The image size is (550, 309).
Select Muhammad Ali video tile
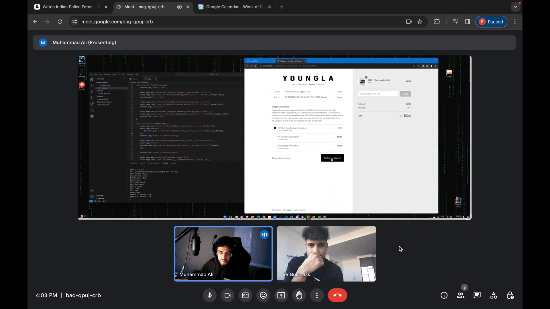tap(223, 254)
